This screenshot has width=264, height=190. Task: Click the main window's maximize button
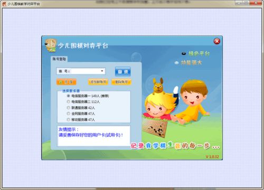pos(247,3)
